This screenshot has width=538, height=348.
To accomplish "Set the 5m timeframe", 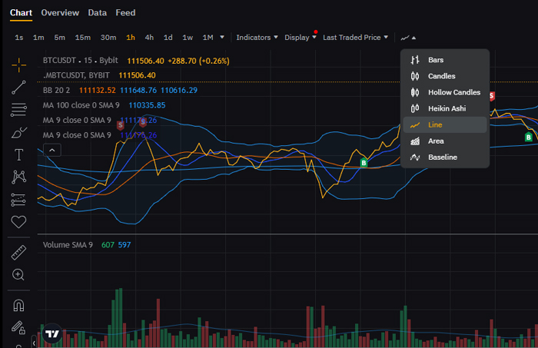I will coord(60,38).
